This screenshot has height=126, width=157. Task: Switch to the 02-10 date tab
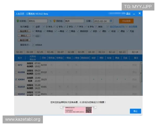tap(91, 52)
